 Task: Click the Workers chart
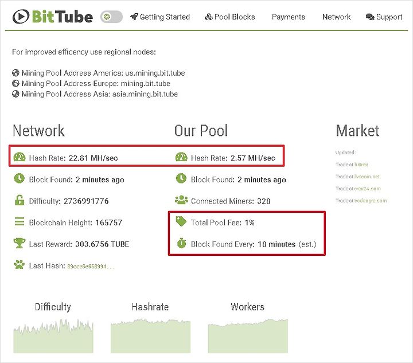coord(248,336)
